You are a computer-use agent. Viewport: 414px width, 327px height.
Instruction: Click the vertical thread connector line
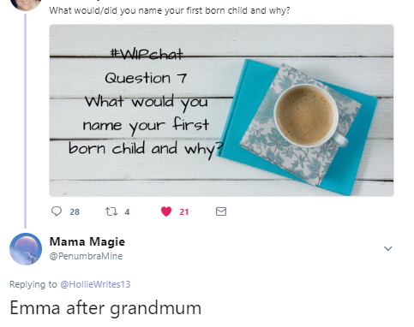[25, 122]
